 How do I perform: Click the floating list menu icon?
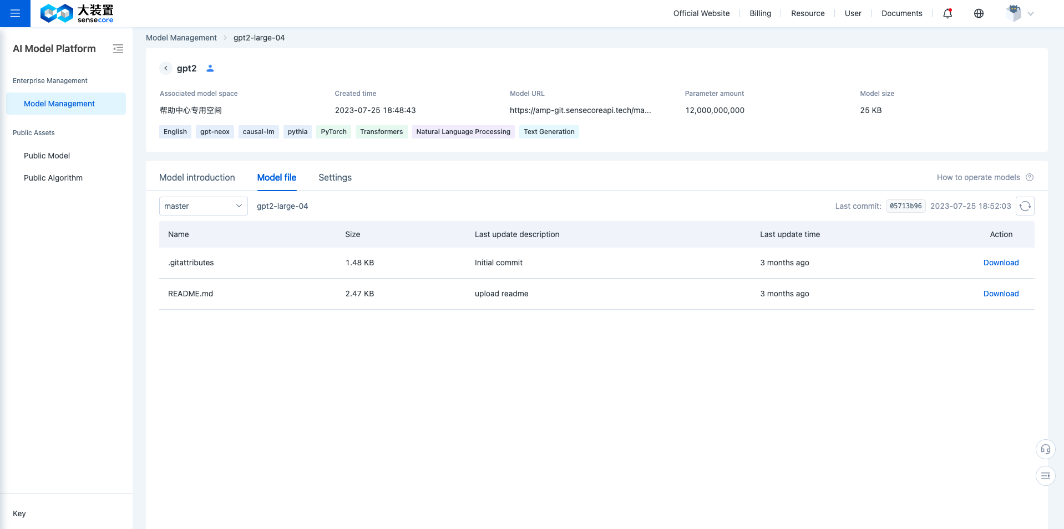point(1045,476)
